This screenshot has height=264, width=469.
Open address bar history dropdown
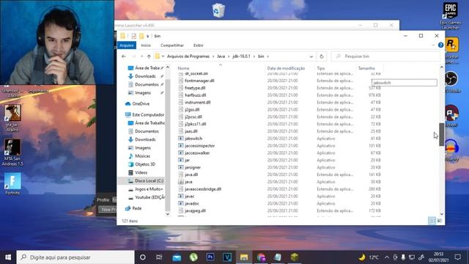click(311, 56)
